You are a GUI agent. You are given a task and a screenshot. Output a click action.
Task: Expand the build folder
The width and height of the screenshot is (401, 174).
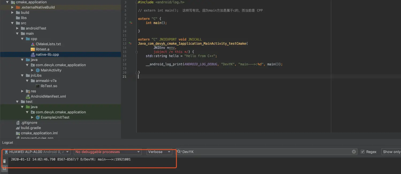[12, 13]
